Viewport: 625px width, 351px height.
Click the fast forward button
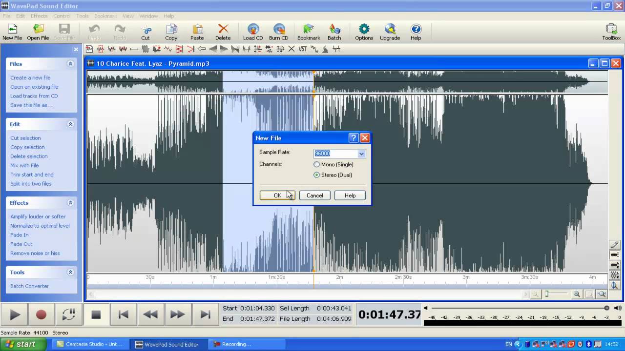(x=178, y=314)
